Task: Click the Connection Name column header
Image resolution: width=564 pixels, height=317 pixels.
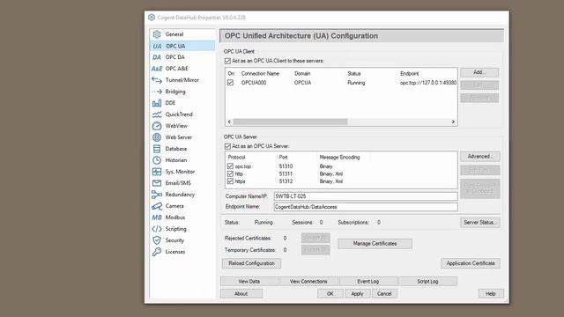Action: coord(260,74)
